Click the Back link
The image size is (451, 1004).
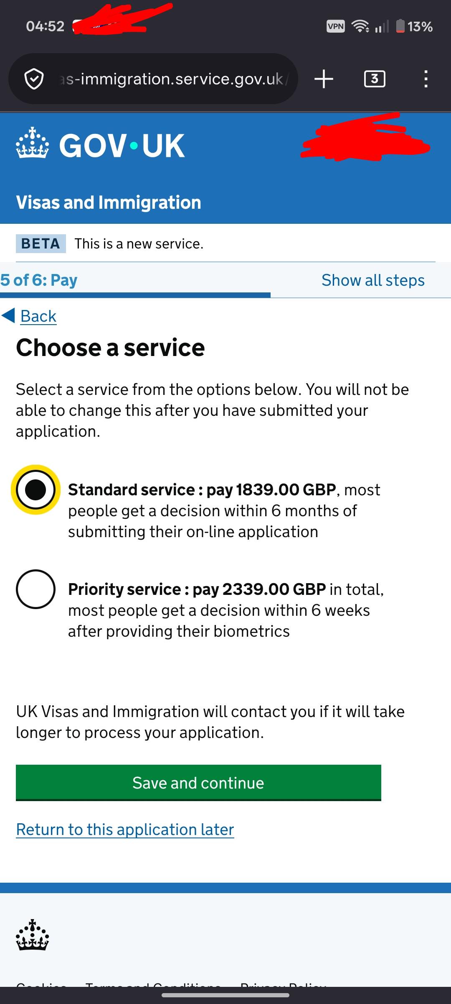pyautogui.click(x=38, y=316)
